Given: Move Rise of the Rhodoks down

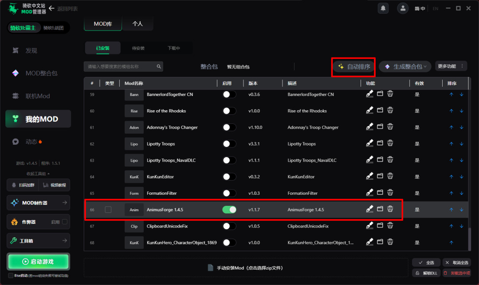Looking at the screenshot, I should pyautogui.click(x=462, y=111).
